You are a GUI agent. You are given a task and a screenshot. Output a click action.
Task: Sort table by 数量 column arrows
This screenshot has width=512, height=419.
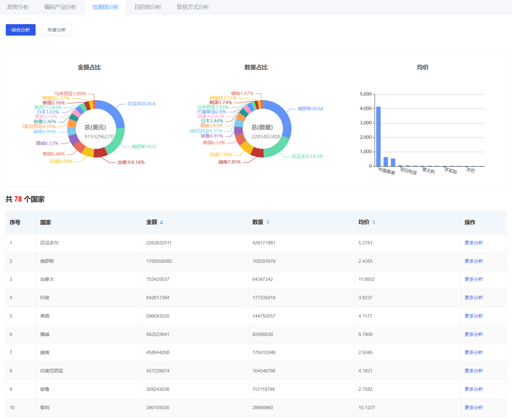[x=267, y=222]
